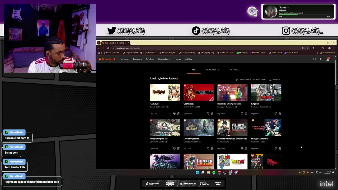Open the profile avatar account menu
The width and height of the screenshot is (338, 190).
[x=329, y=59]
